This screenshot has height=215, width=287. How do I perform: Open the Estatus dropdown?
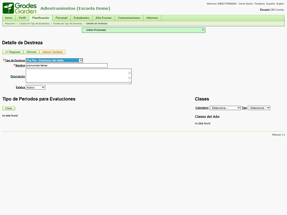pyautogui.click(x=35, y=87)
